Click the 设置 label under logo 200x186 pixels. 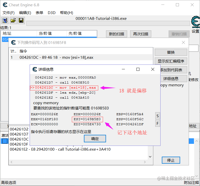click(x=195, y=31)
